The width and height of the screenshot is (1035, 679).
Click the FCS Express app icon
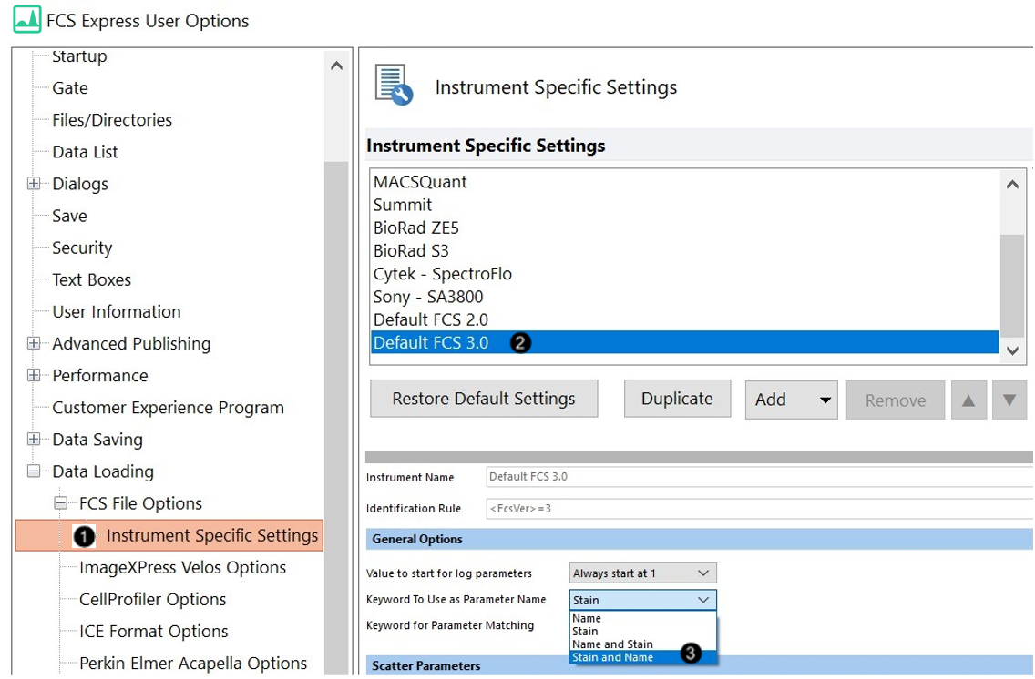click(27, 19)
